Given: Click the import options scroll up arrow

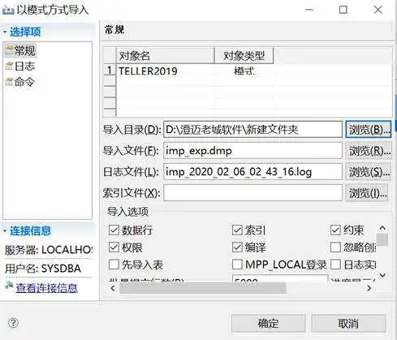Looking at the screenshot, I should click(382, 228).
